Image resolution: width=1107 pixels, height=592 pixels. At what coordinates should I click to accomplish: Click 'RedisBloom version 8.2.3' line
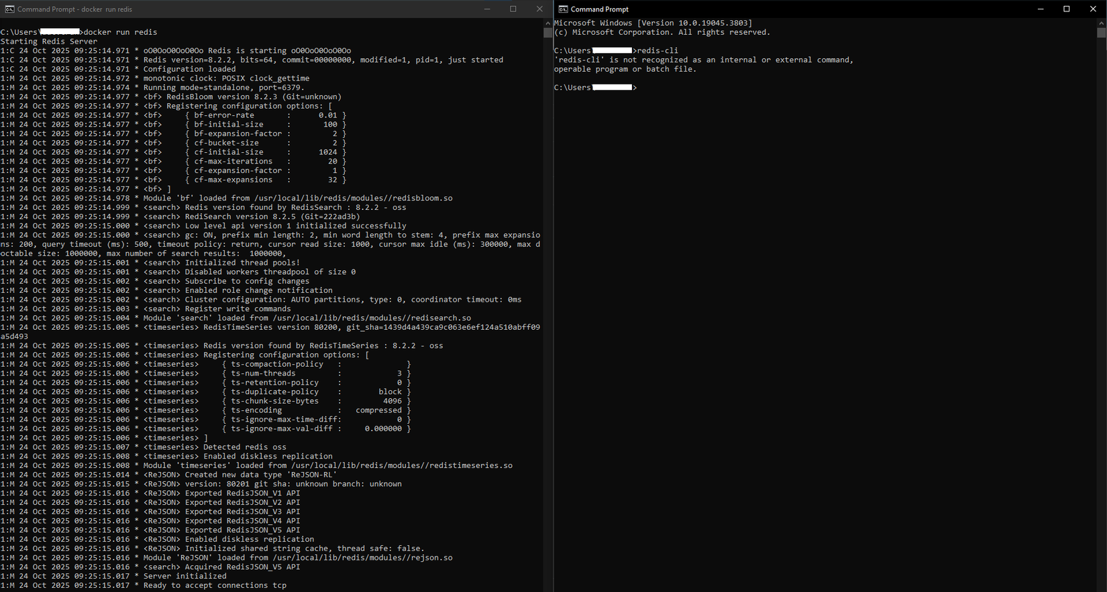(171, 97)
